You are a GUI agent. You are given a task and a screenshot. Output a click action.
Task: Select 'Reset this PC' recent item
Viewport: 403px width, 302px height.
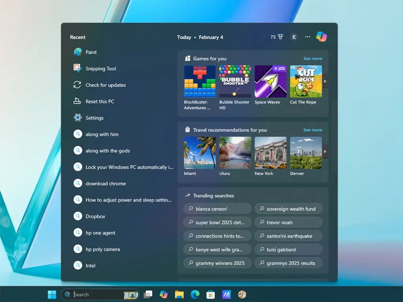pos(100,102)
